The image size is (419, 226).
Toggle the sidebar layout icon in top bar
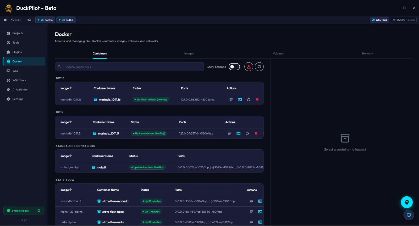6,20
